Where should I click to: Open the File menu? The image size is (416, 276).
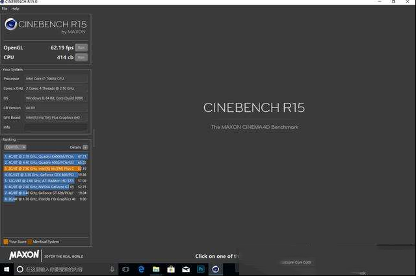click(5, 8)
